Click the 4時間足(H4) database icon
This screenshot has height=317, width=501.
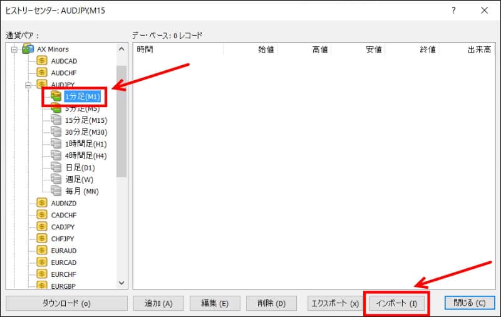[x=56, y=155]
